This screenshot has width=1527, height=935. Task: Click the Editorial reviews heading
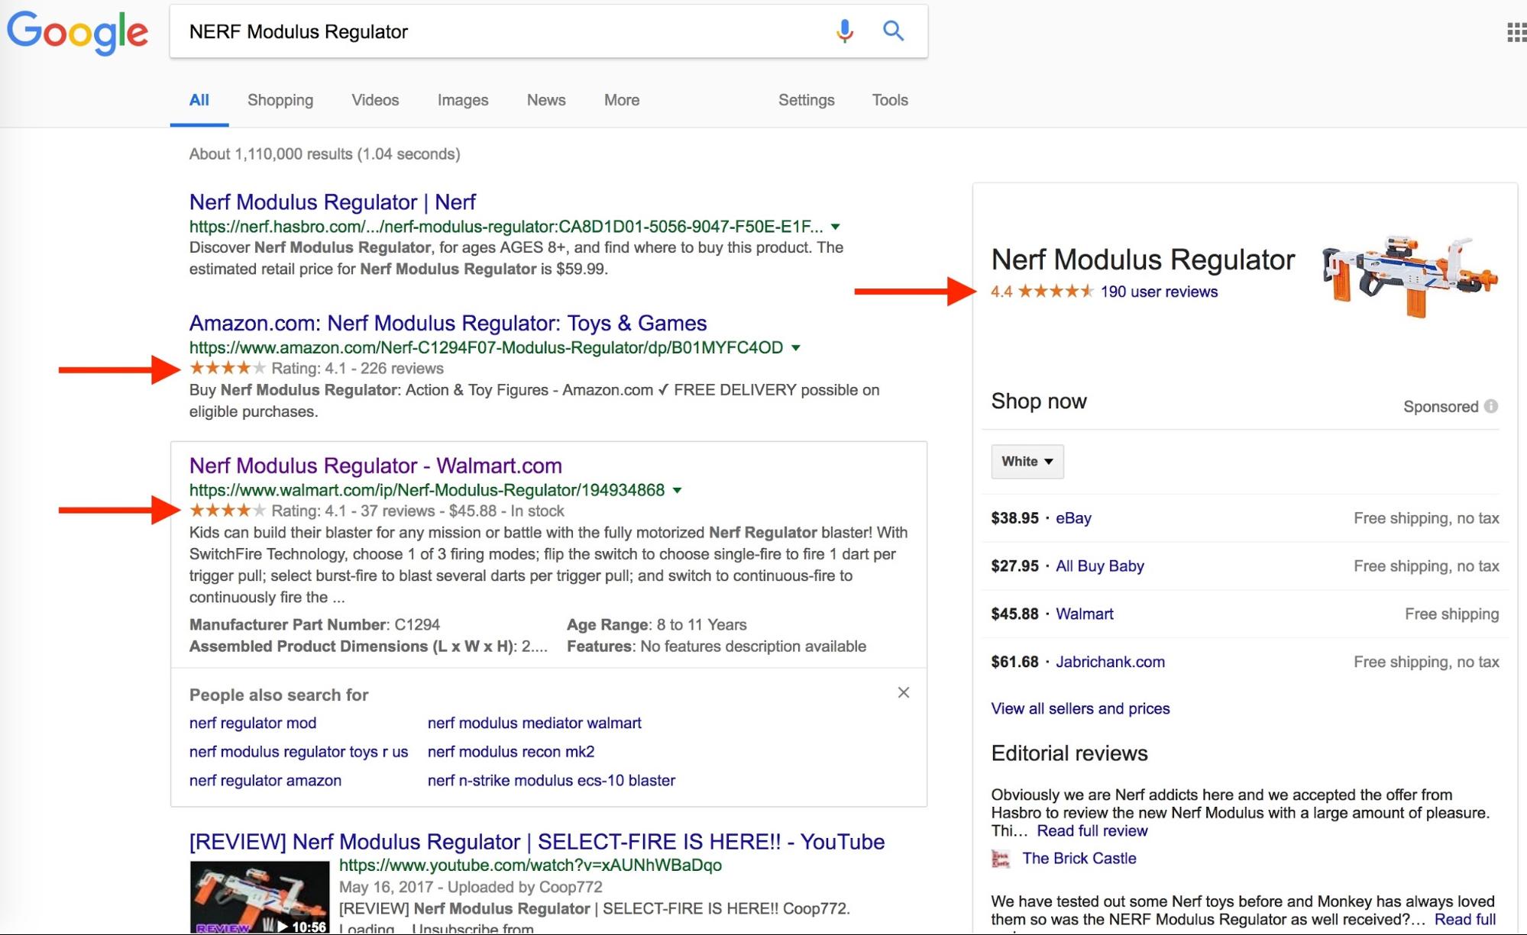1069,754
